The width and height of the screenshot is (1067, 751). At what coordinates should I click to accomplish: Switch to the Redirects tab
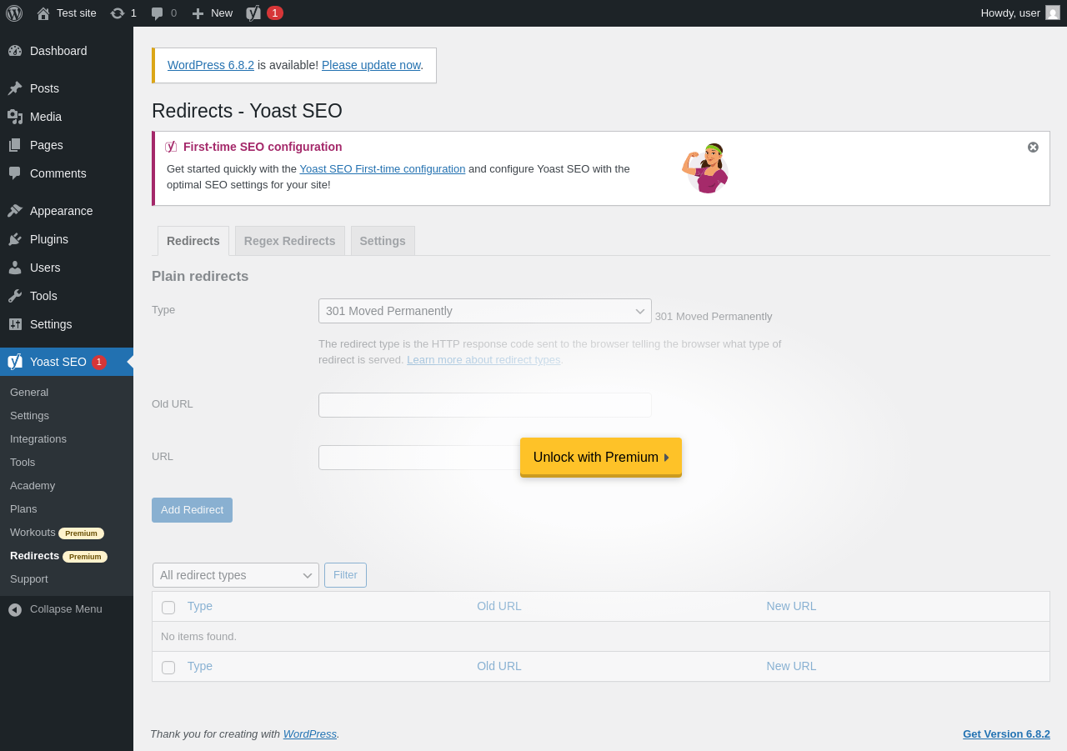coord(193,241)
